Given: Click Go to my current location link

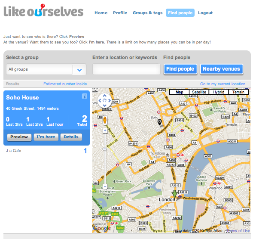Looking at the screenshot, I should tap(222, 84).
